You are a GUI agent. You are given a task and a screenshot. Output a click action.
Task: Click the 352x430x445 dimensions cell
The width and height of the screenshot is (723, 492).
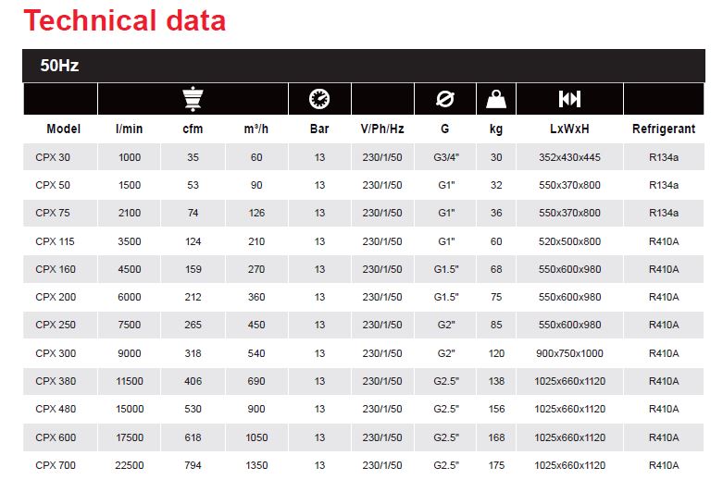(x=570, y=157)
